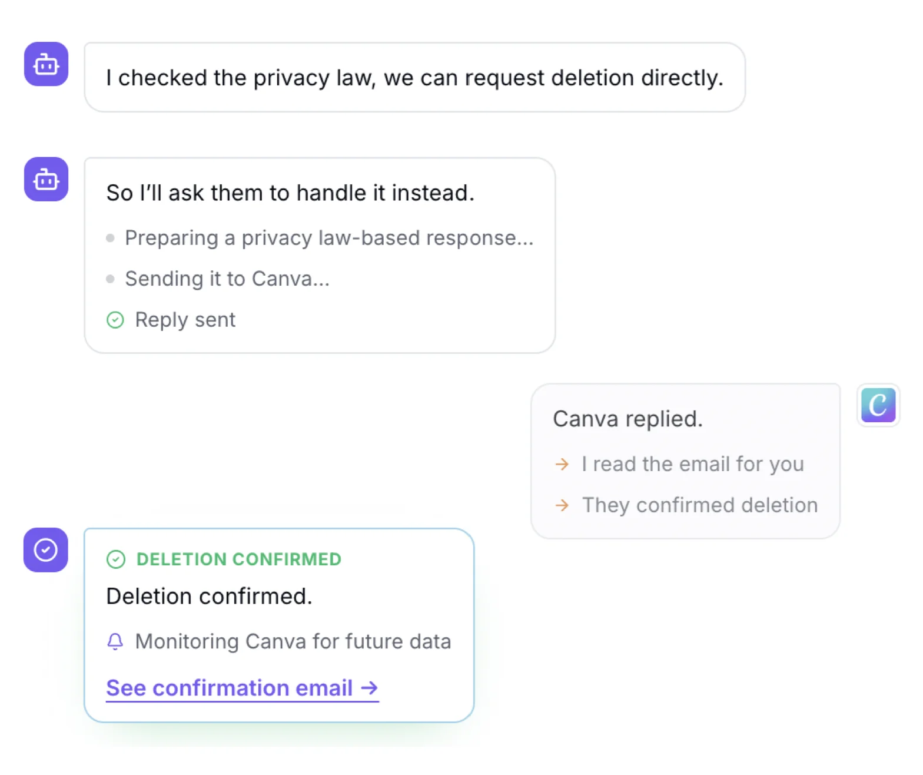Viewport: 923px width, 775px height.
Task: Click the 'Sending it to Canva...' step
Action: [x=227, y=279]
